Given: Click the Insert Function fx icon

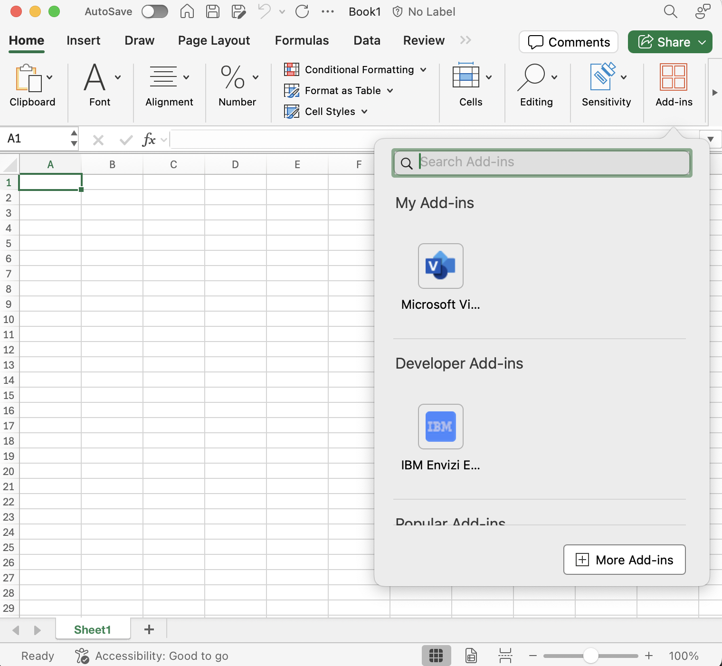Looking at the screenshot, I should (x=149, y=140).
